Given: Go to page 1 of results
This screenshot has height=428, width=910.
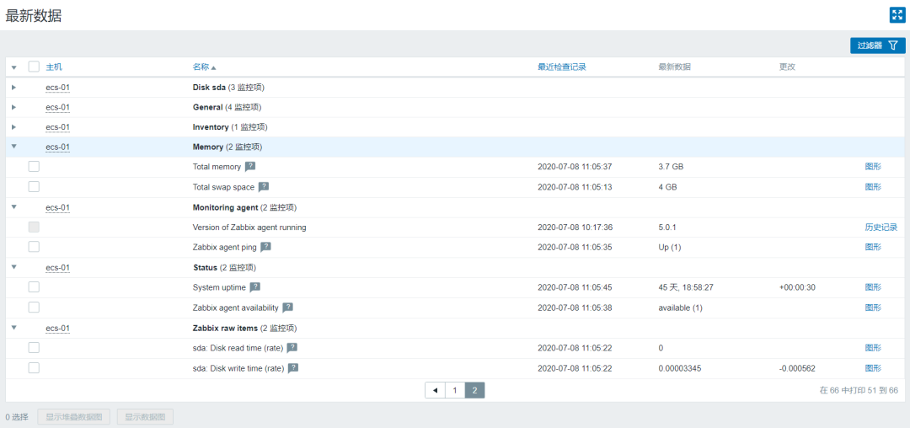Looking at the screenshot, I should [x=455, y=391].
